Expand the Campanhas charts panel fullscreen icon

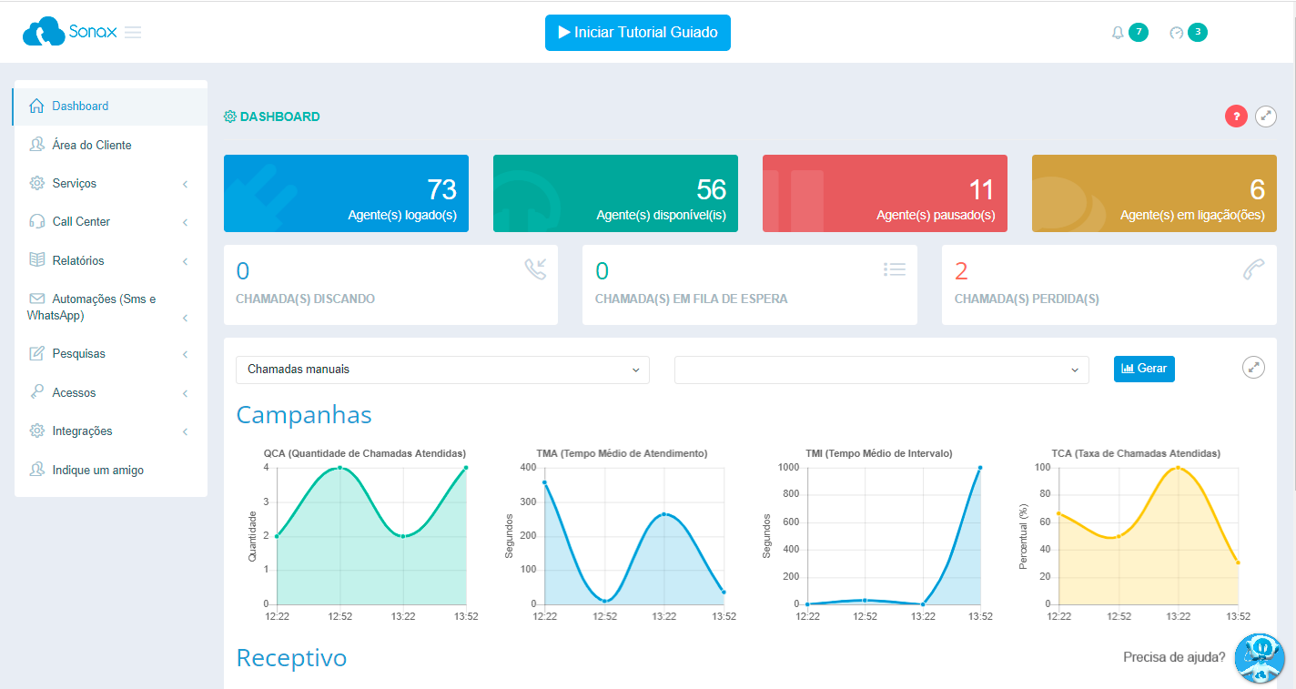tap(1253, 368)
